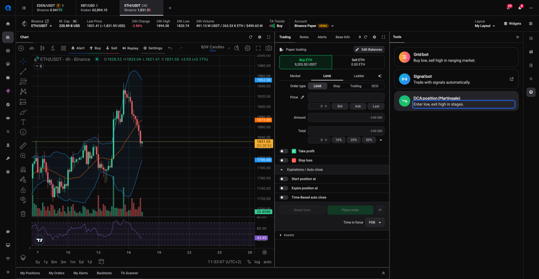This screenshot has height=279, width=539.
Task: Switch to the Notes tab
Action: click(x=304, y=37)
